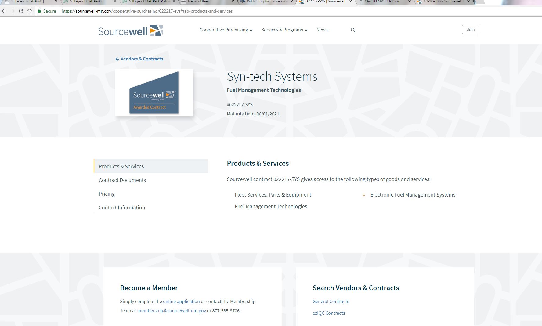Click the browser address bar URL
Image resolution: width=542 pixels, height=326 pixels.
147,11
